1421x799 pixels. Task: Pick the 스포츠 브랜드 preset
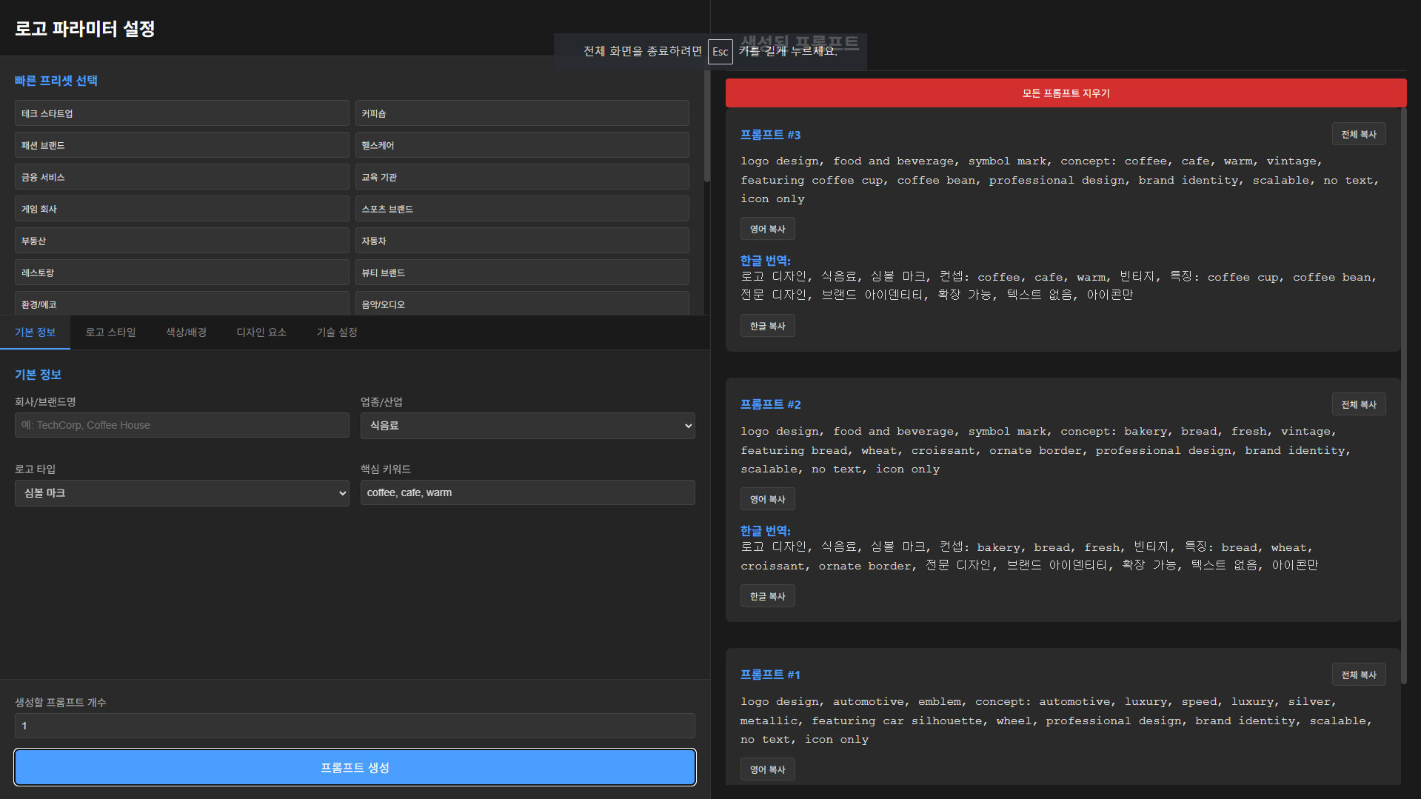click(522, 209)
